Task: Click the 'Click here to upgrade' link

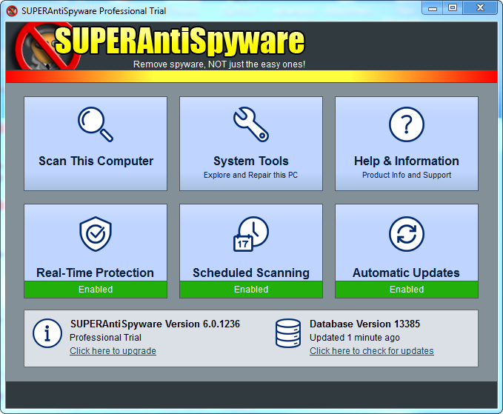Action: tap(113, 351)
